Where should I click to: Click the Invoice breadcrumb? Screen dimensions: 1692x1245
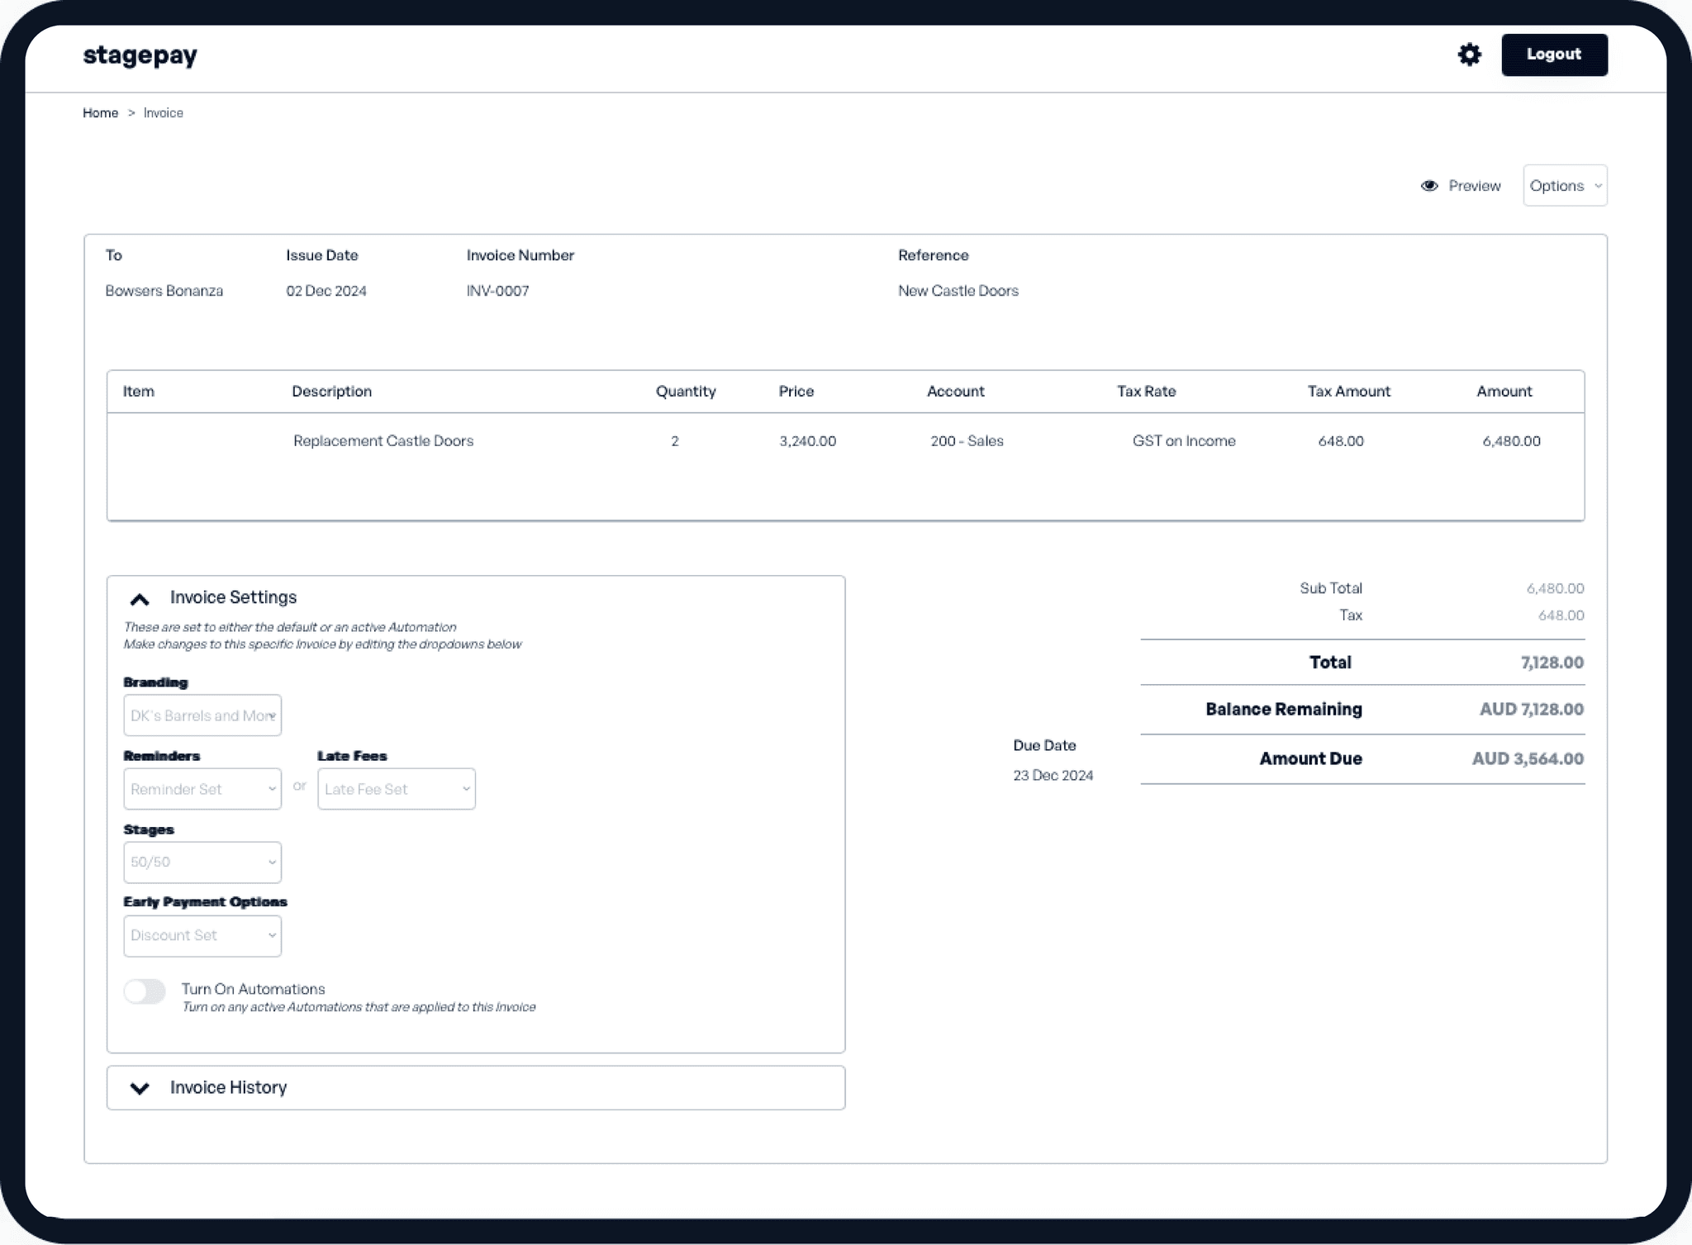[x=164, y=113]
